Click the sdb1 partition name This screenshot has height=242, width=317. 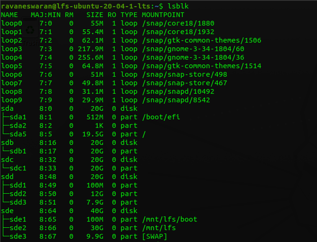18,151
